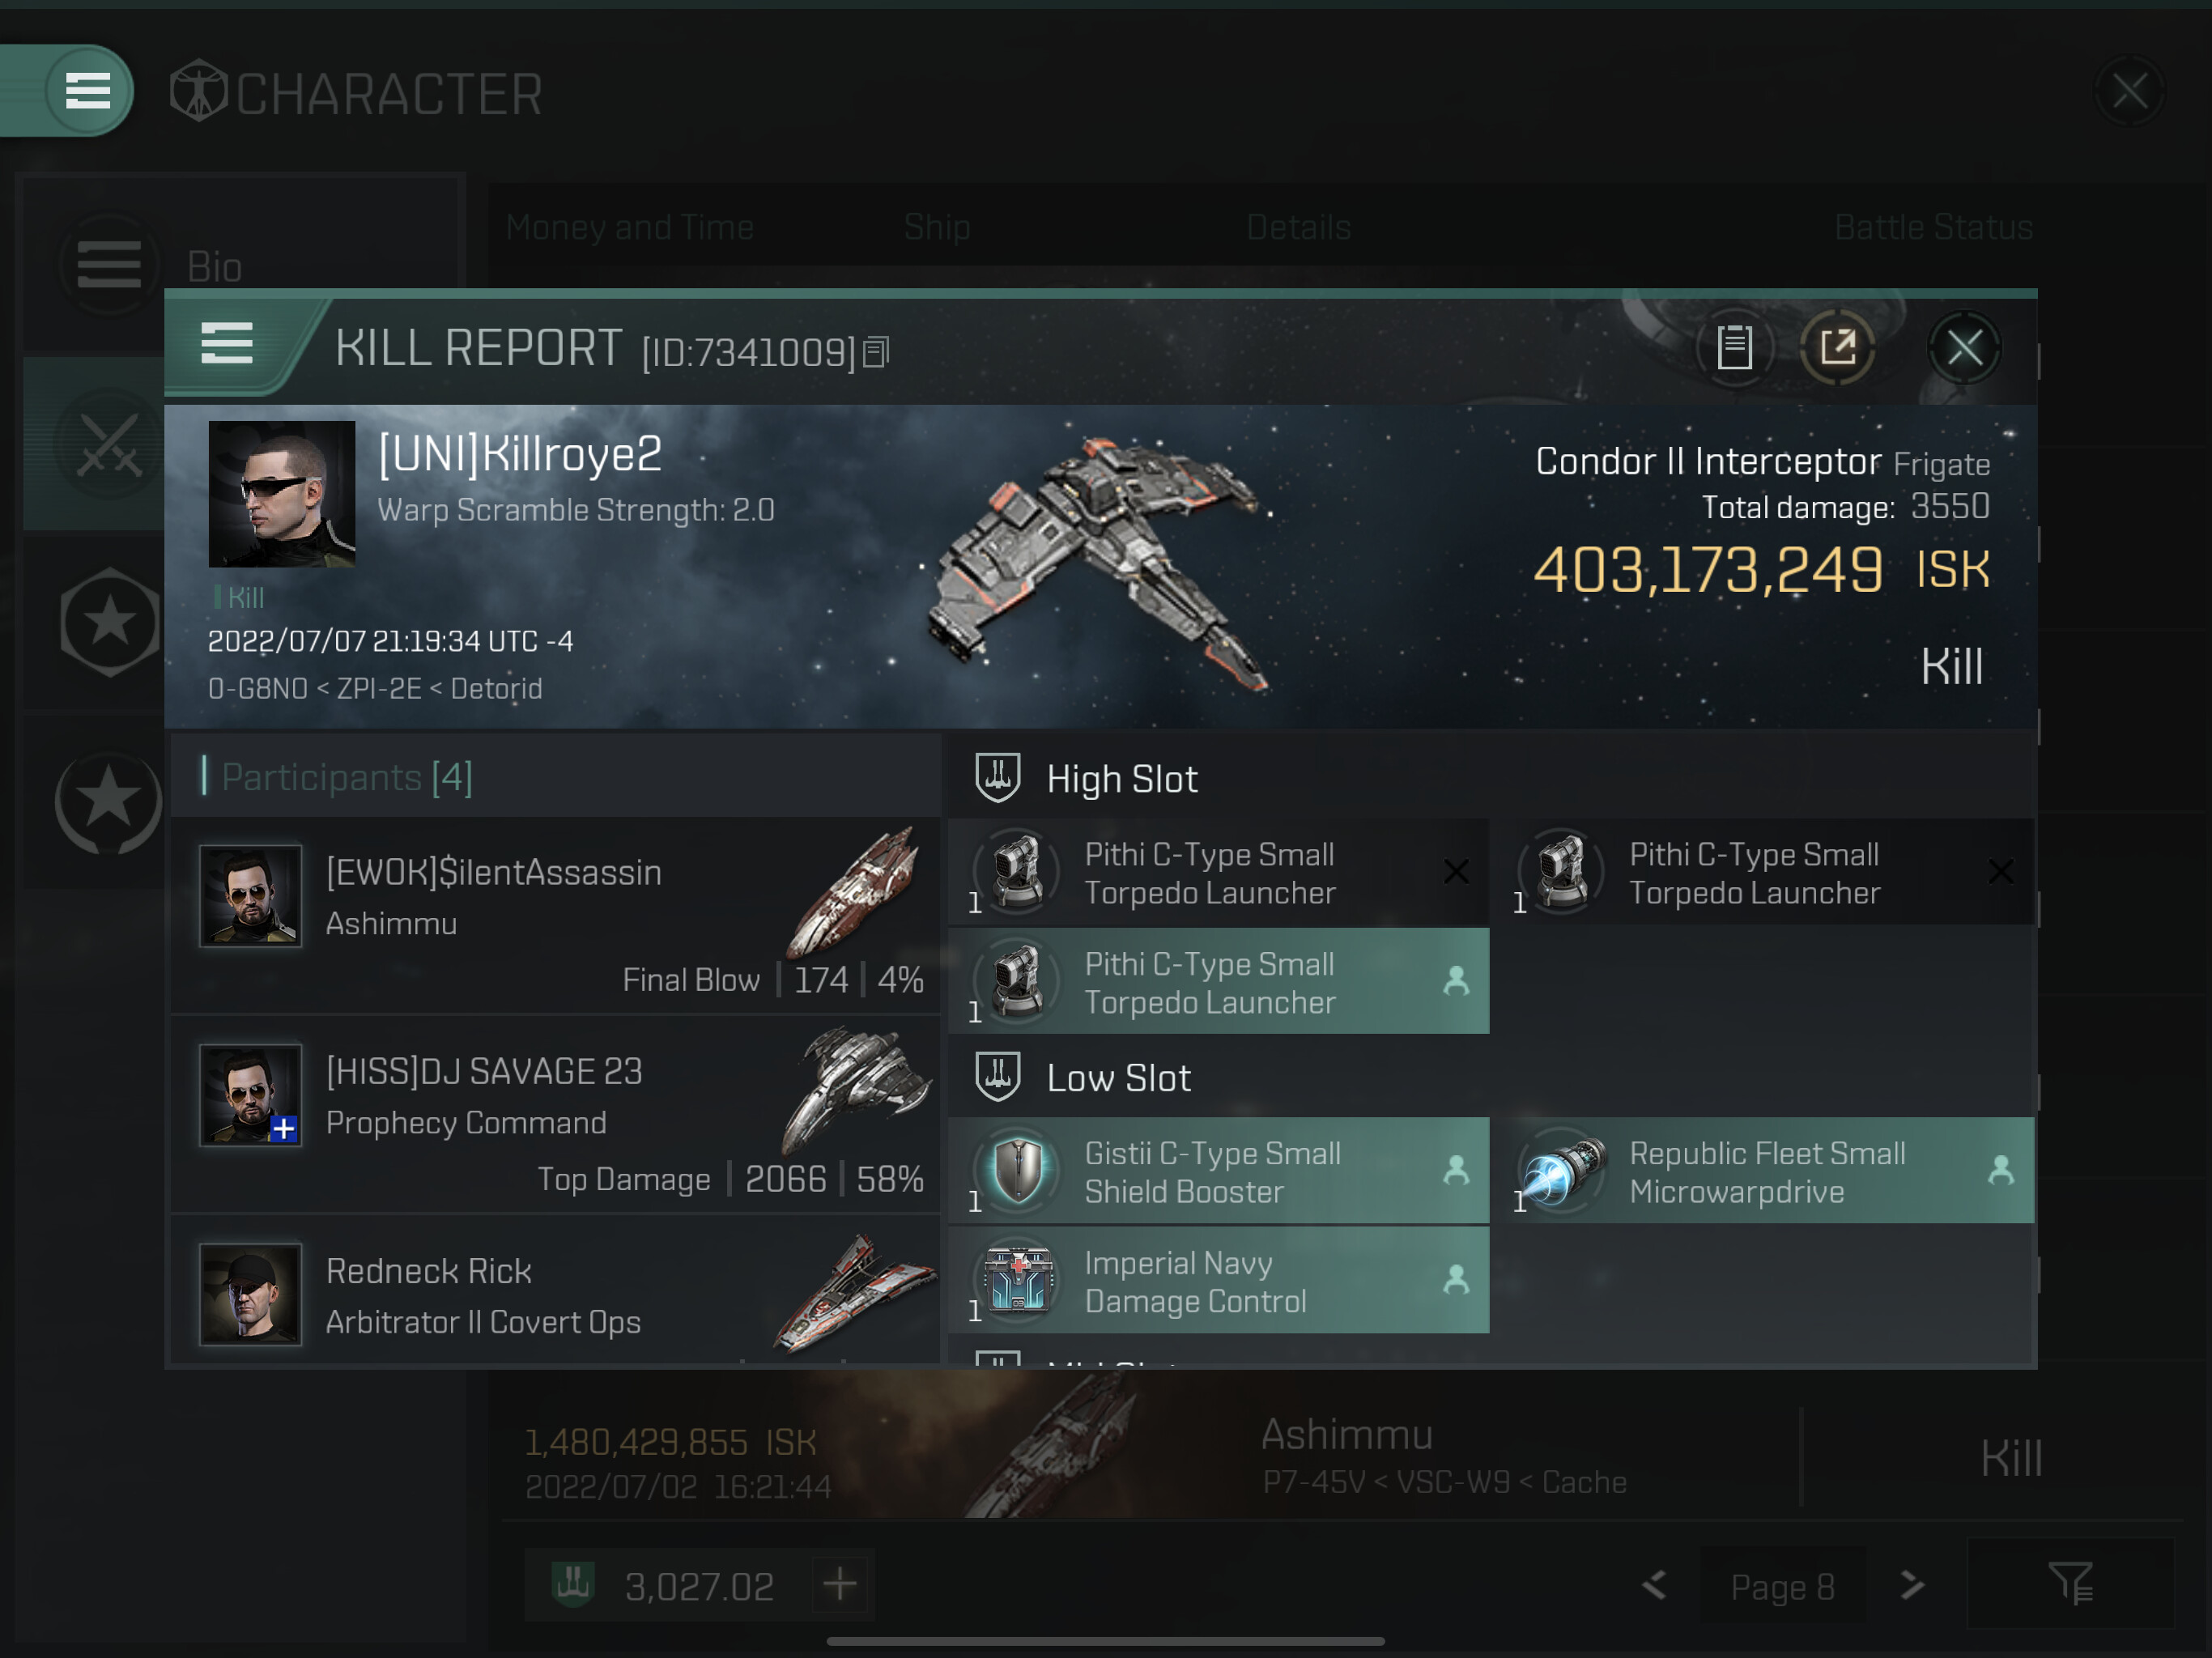Open the main menu next to CHARACTER
The width and height of the screenshot is (2212, 1658).
(x=88, y=92)
